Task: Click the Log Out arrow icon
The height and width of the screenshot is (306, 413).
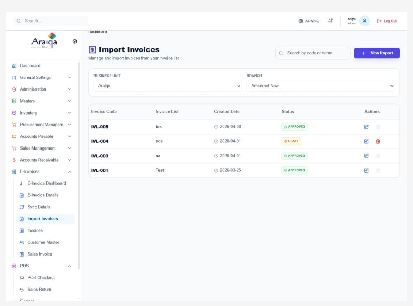Action: 379,21
